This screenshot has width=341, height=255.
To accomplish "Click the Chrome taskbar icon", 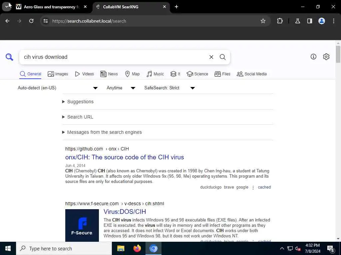I will click(x=153, y=248).
